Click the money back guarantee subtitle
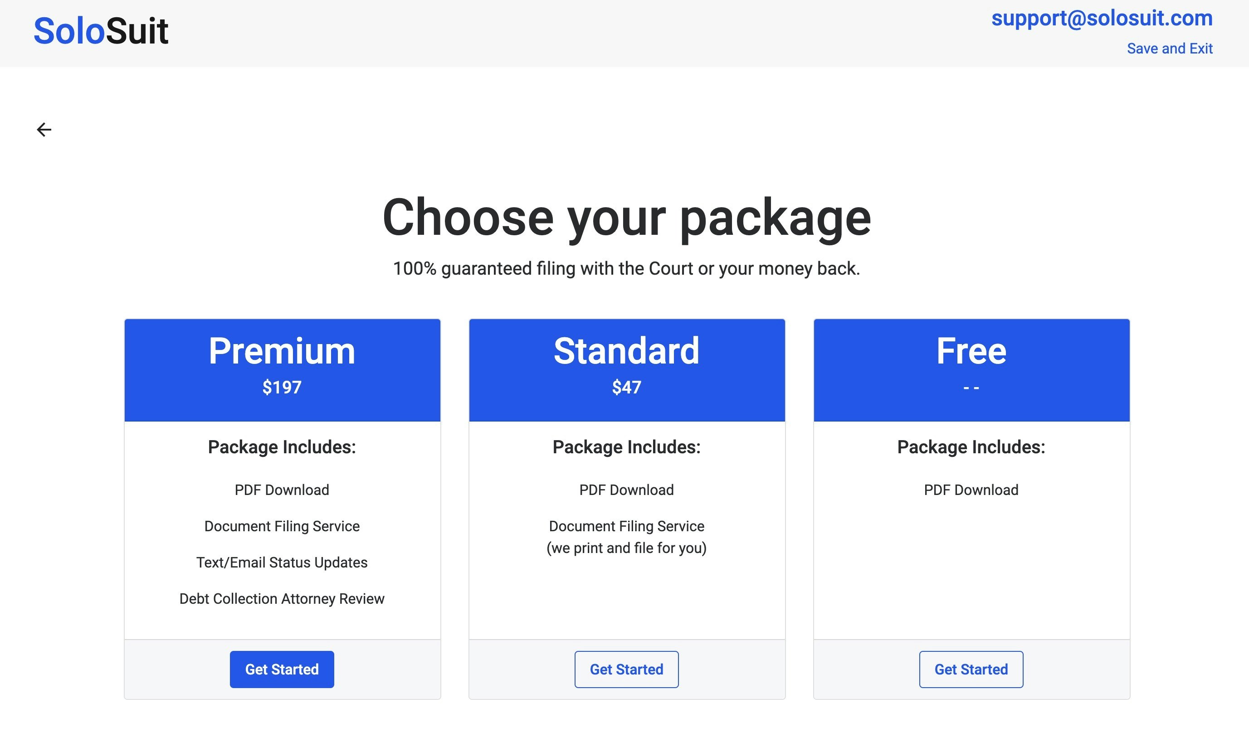The width and height of the screenshot is (1249, 747). tap(626, 268)
